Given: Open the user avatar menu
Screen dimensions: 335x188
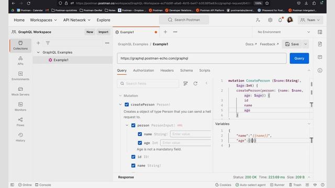Looking at the screenshot, I should 290,20.
